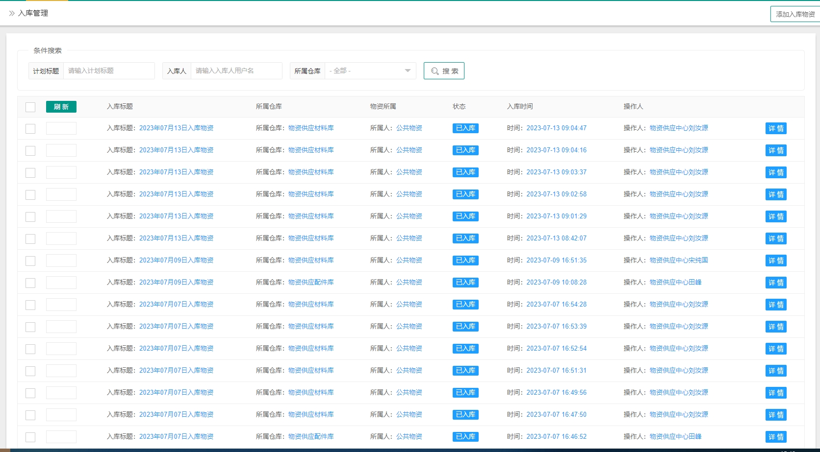Screen dimensions: 820x452
Task: Click the green 刷新 button
Action: pos(61,107)
